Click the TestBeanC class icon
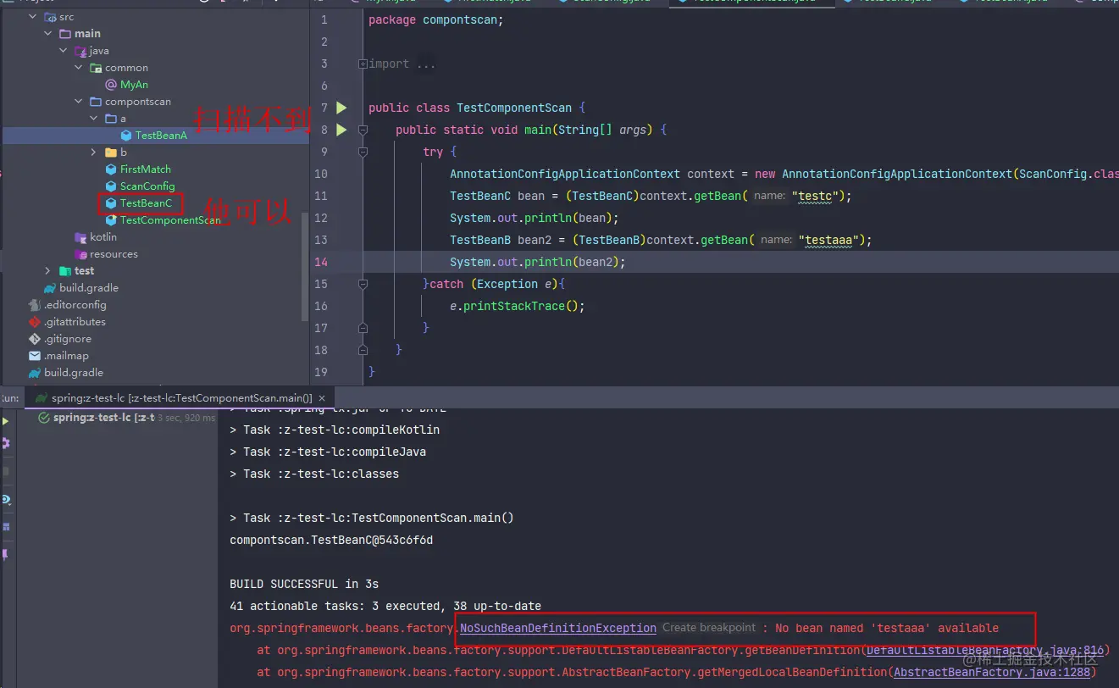The height and width of the screenshot is (688, 1119). coord(111,203)
